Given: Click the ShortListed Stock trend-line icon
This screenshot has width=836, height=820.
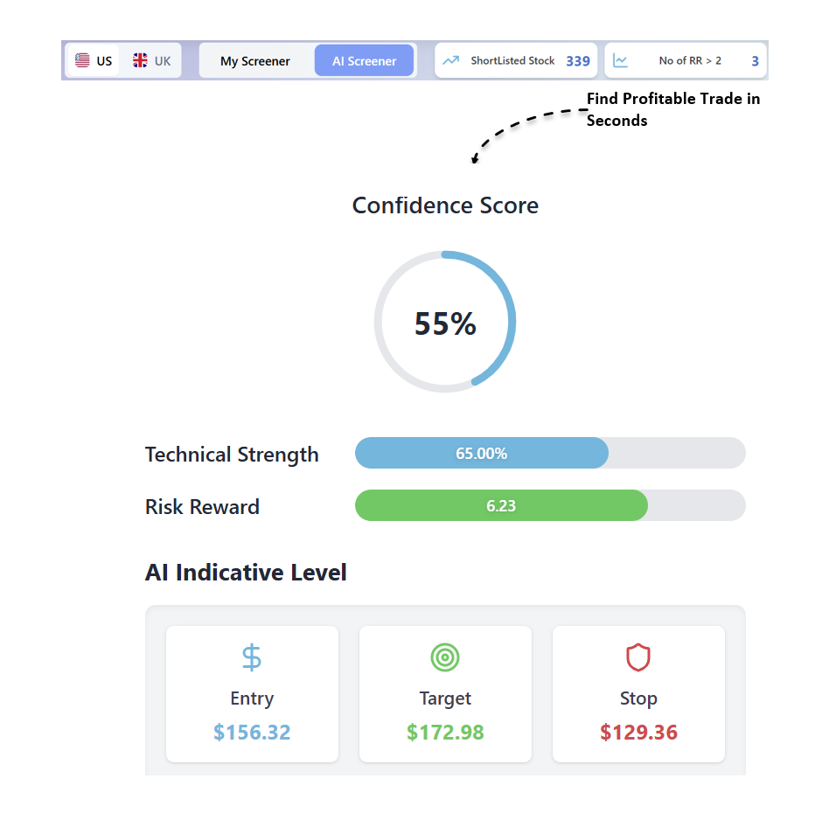Looking at the screenshot, I should [x=452, y=60].
